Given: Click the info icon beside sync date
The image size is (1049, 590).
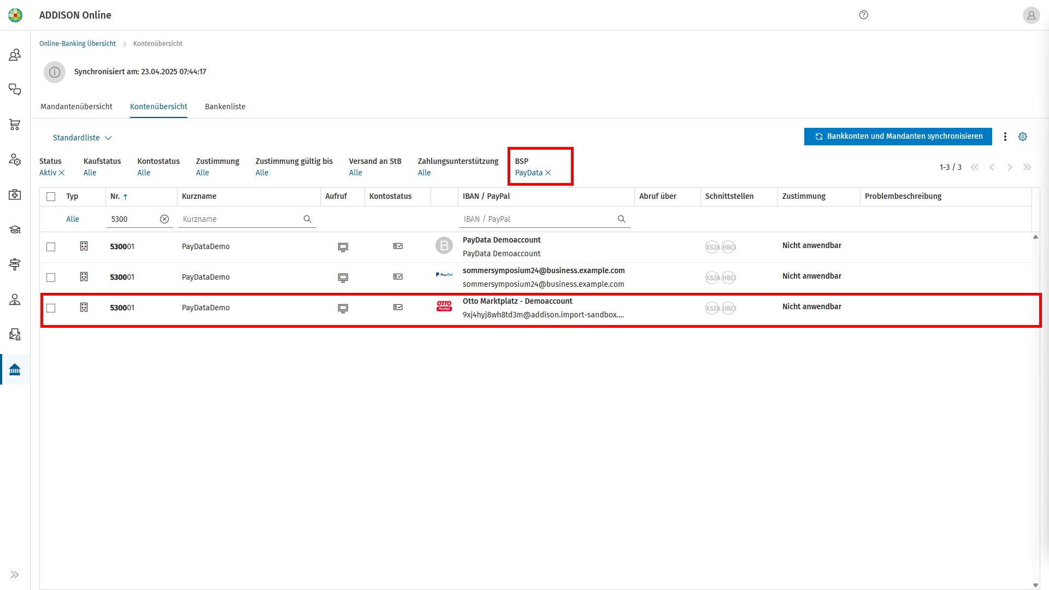Looking at the screenshot, I should [x=55, y=72].
